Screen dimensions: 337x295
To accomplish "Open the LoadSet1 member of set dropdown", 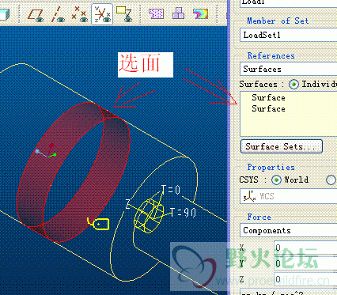I will point(289,35).
